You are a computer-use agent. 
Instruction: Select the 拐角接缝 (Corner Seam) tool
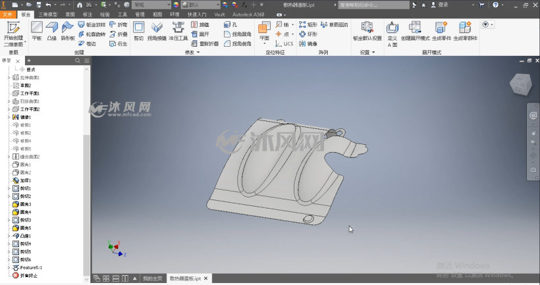pos(157,31)
